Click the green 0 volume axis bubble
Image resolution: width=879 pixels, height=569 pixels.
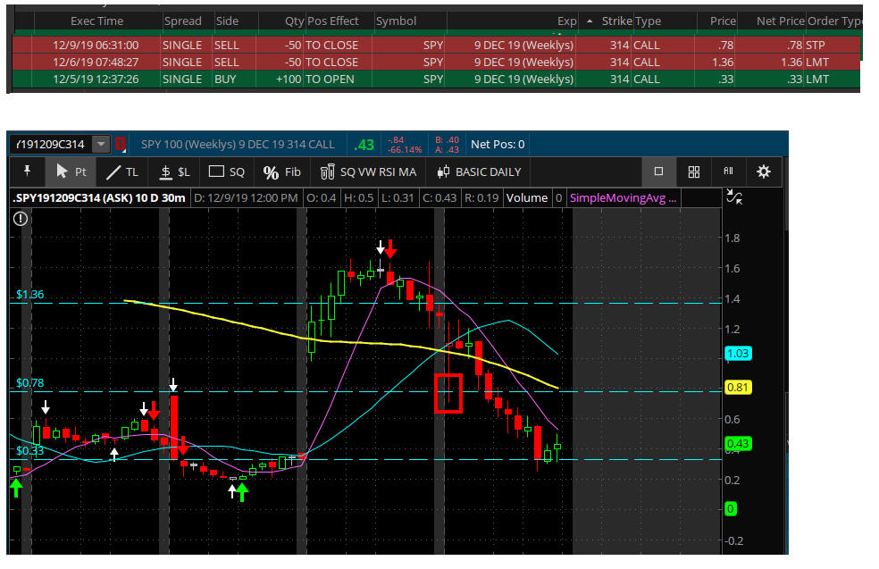tap(731, 509)
